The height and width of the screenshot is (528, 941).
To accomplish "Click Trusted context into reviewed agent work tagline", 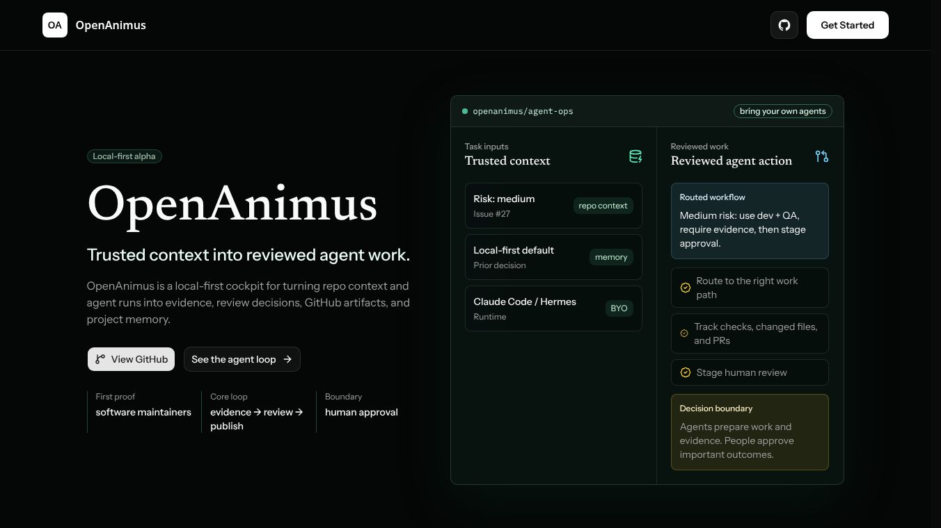I will point(248,255).
